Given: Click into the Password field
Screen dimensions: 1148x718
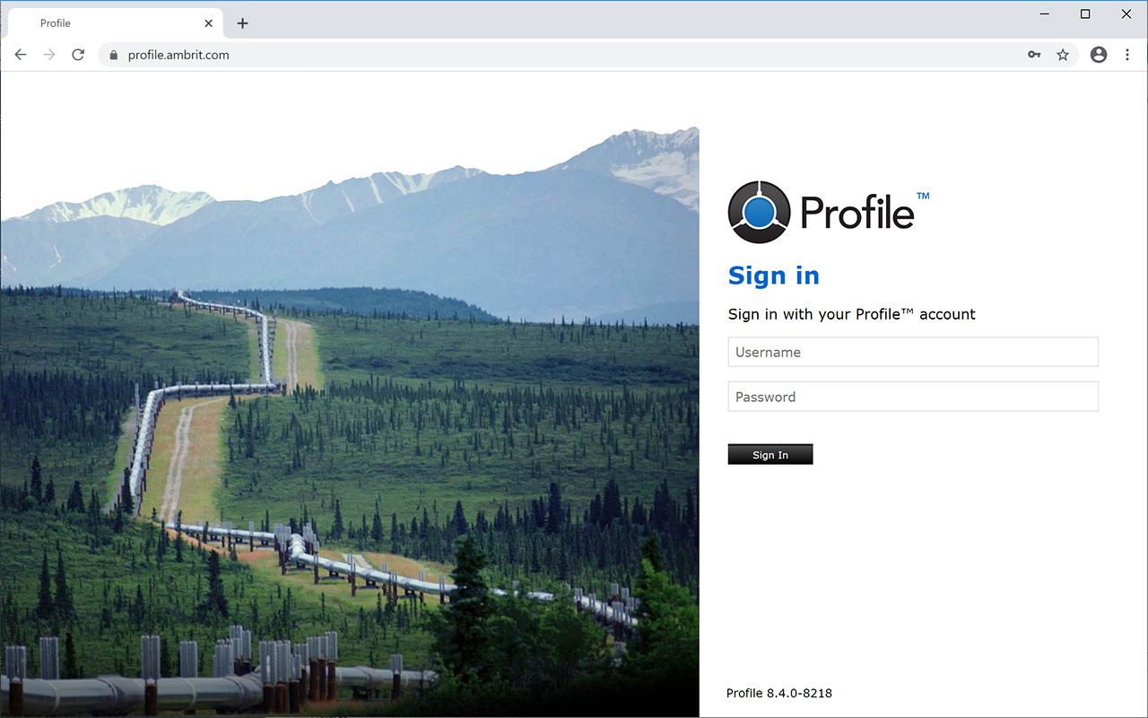Looking at the screenshot, I should coord(913,397).
